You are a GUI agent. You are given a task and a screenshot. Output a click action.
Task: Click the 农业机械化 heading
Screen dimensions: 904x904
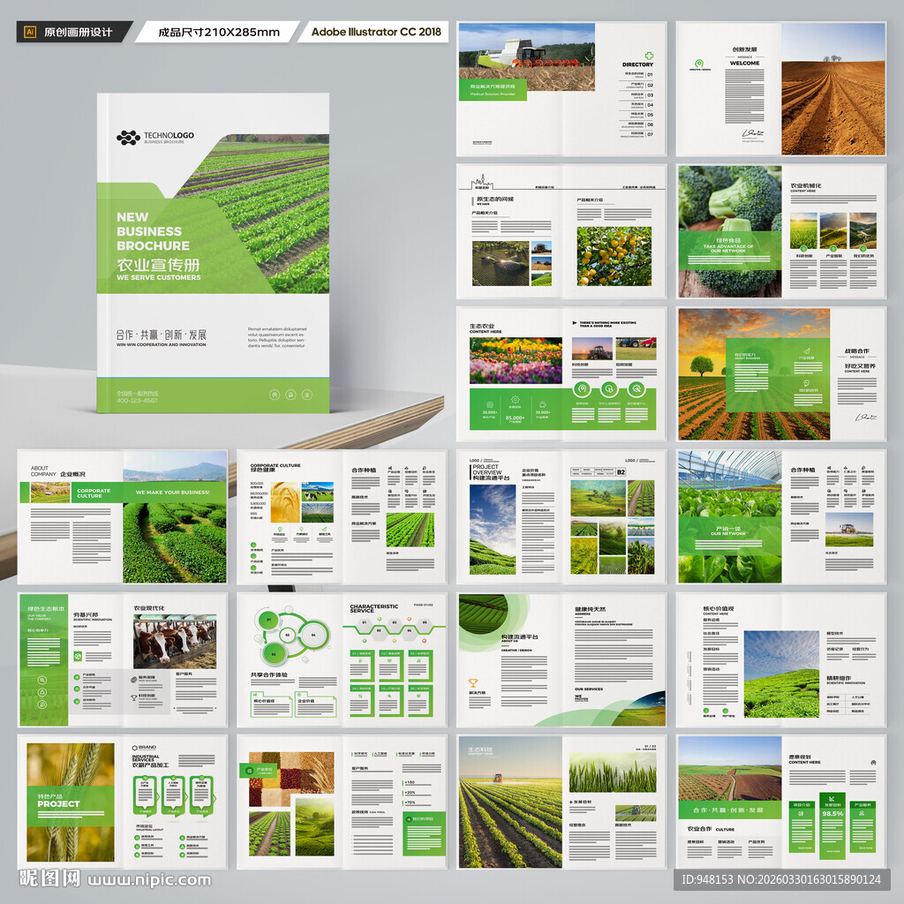pos(805,185)
